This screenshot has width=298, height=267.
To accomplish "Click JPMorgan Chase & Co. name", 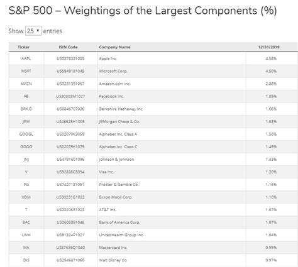I will [x=119, y=121].
